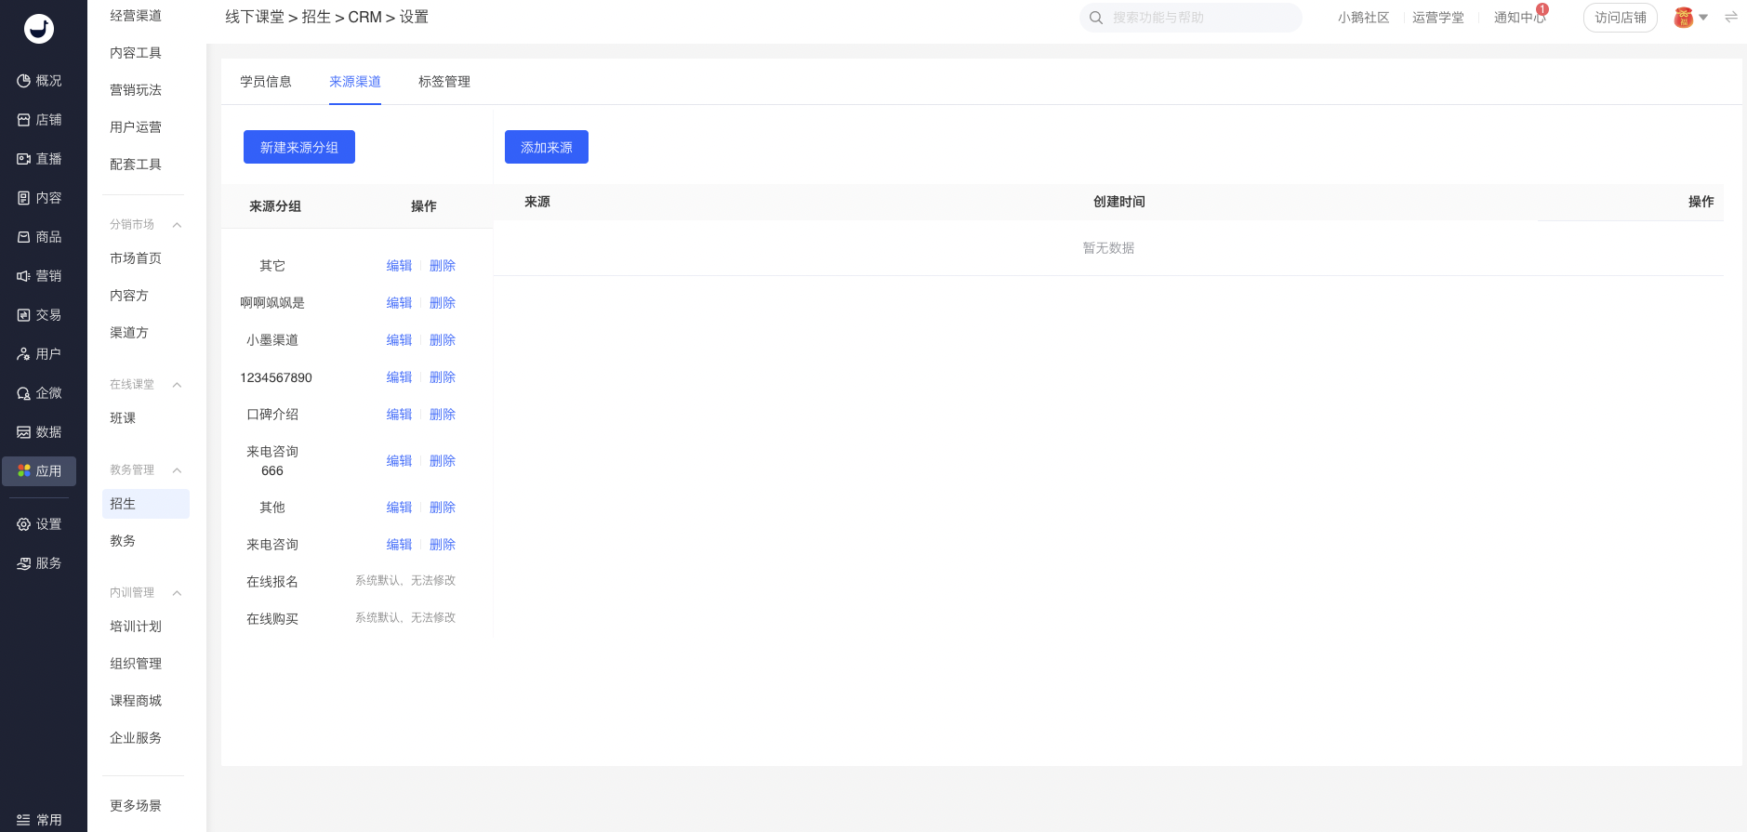Collapse the 教务管理 section
1747x832 pixels.
coord(177,470)
